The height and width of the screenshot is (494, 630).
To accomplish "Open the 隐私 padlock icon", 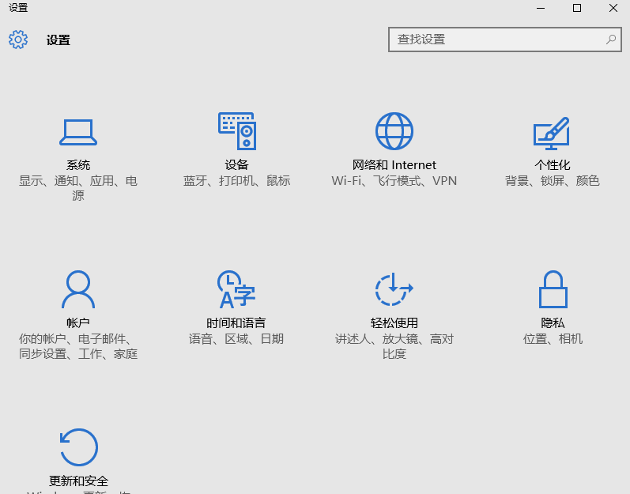I will (553, 289).
